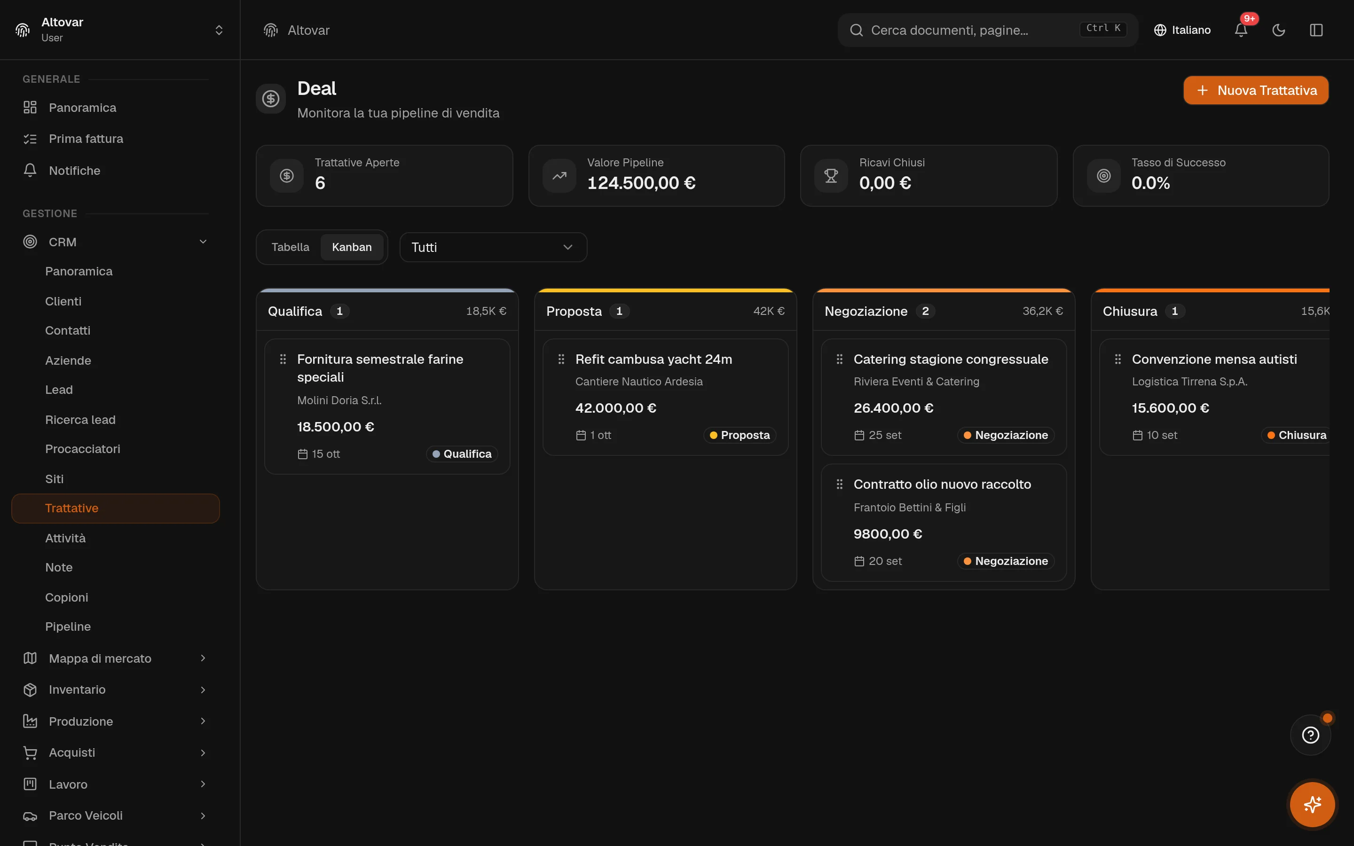Click the Parco Veicoli car icon
The height and width of the screenshot is (846, 1354).
pos(30,815)
